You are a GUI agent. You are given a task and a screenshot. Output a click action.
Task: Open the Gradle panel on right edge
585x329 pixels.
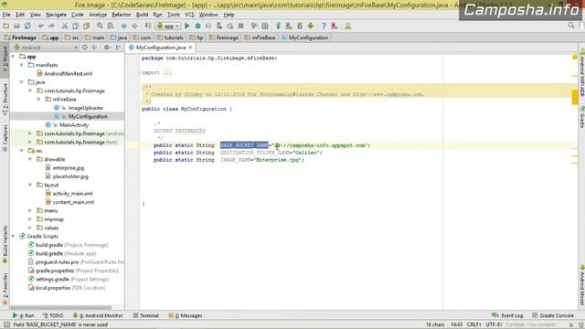[x=581, y=118]
